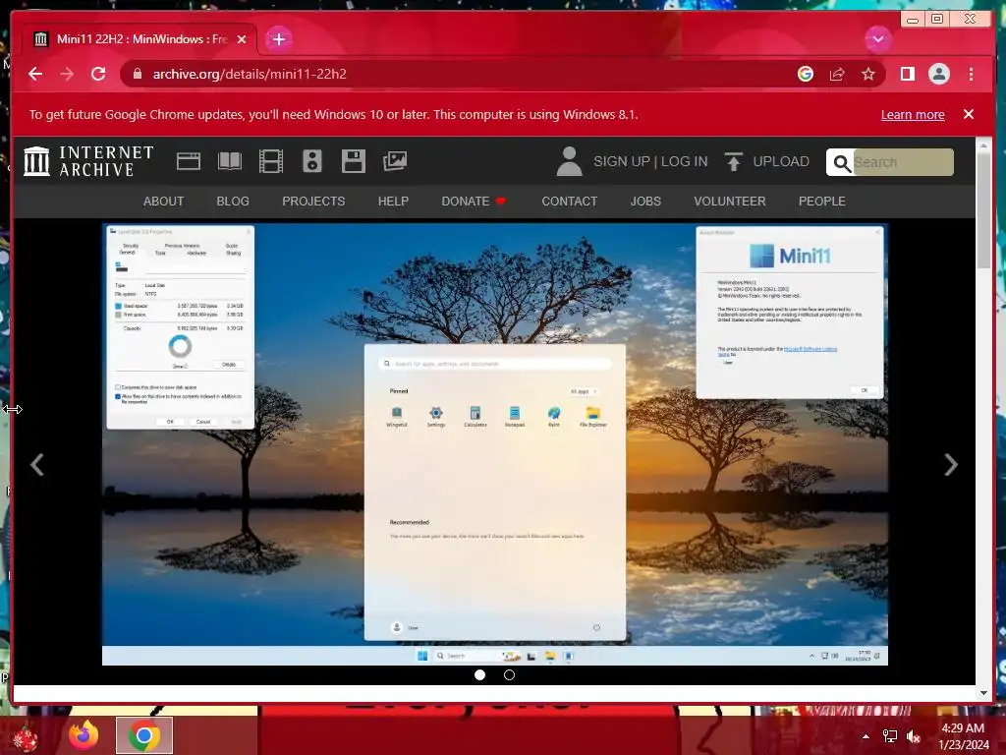Click the Learn more link
The height and width of the screenshot is (755, 1006).
tap(913, 114)
